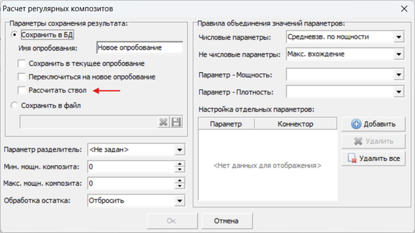Open the Параметр - Мощность dropdown
Viewport: 415px width, 233px height.
pyautogui.click(x=398, y=75)
